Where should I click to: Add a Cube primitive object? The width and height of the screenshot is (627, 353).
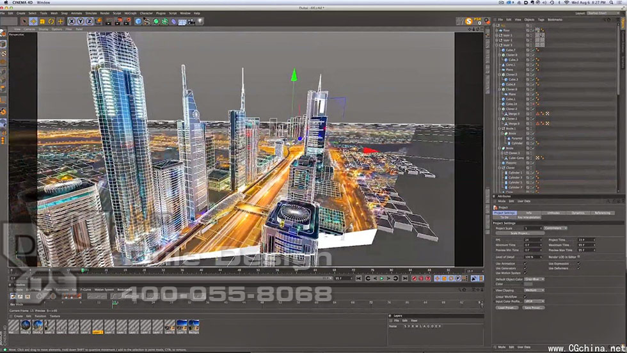click(138, 21)
